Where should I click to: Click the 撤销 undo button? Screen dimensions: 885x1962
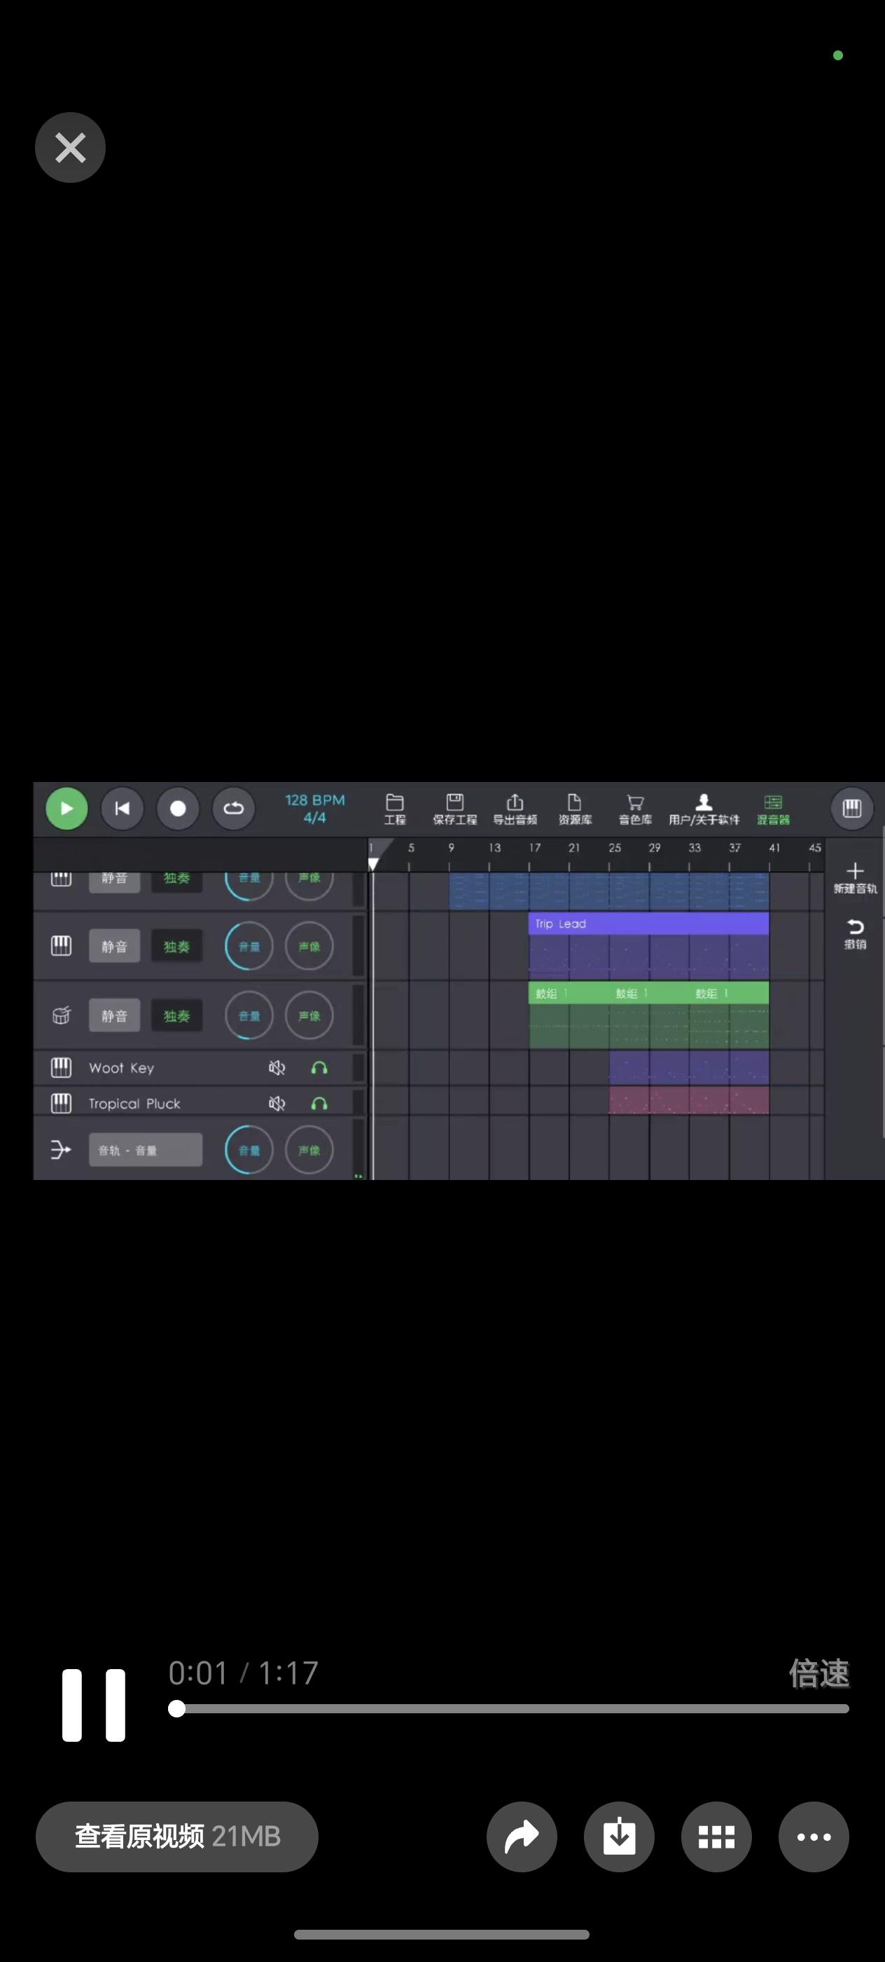[855, 933]
